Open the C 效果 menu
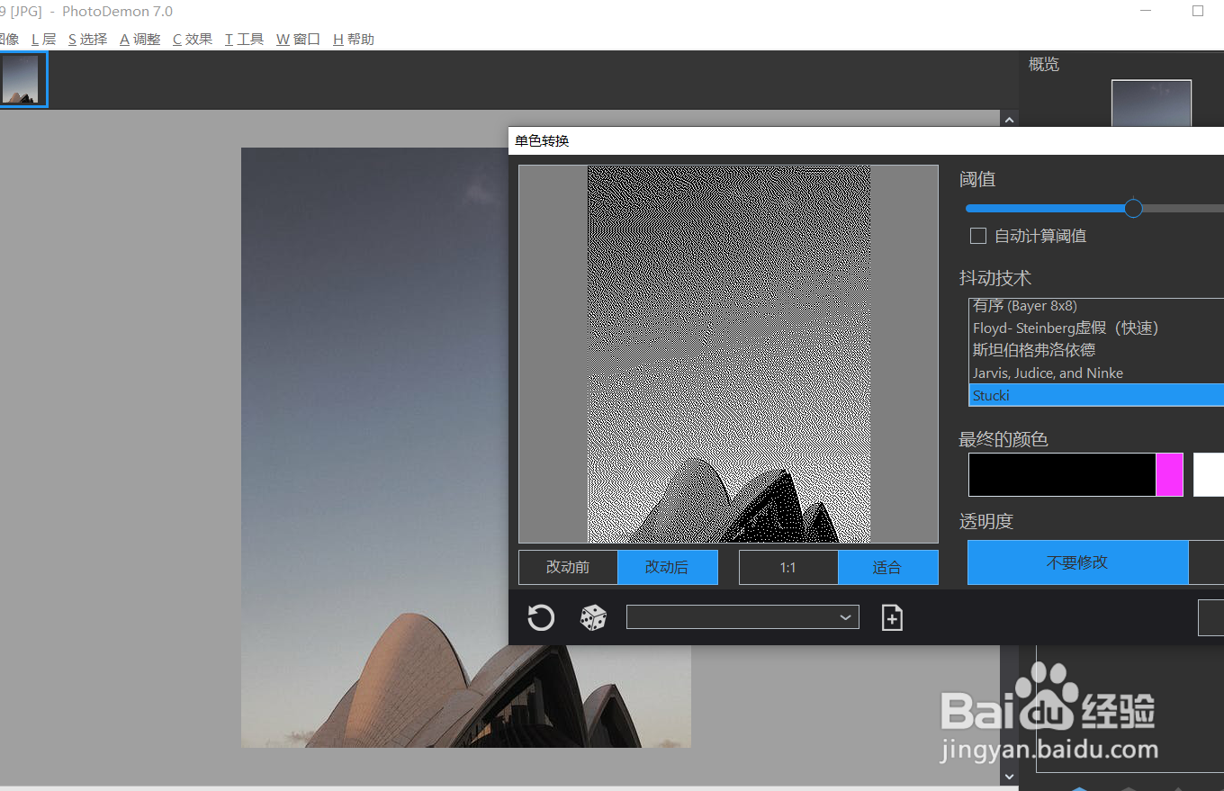Screen dimensions: 1224x791 click(x=193, y=40)
